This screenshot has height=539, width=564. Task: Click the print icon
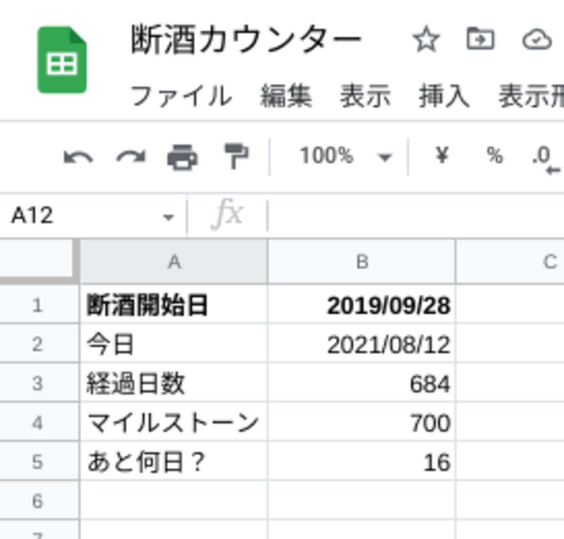[183, 157]
